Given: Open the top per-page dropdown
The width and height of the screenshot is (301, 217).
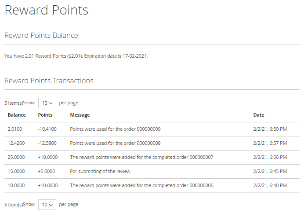Looking at the screenshot, I should point(47,103).
